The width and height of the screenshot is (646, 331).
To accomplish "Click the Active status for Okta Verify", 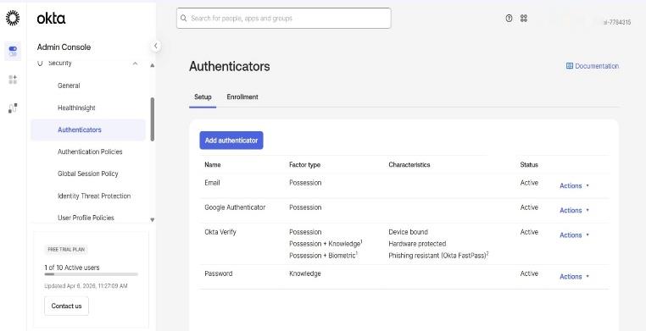I will click(x=529, y=232).
